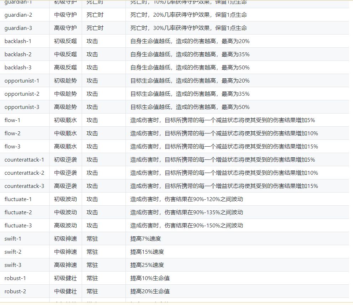
Task: Select the 提高25%速度 description
Action: (147, 265)
